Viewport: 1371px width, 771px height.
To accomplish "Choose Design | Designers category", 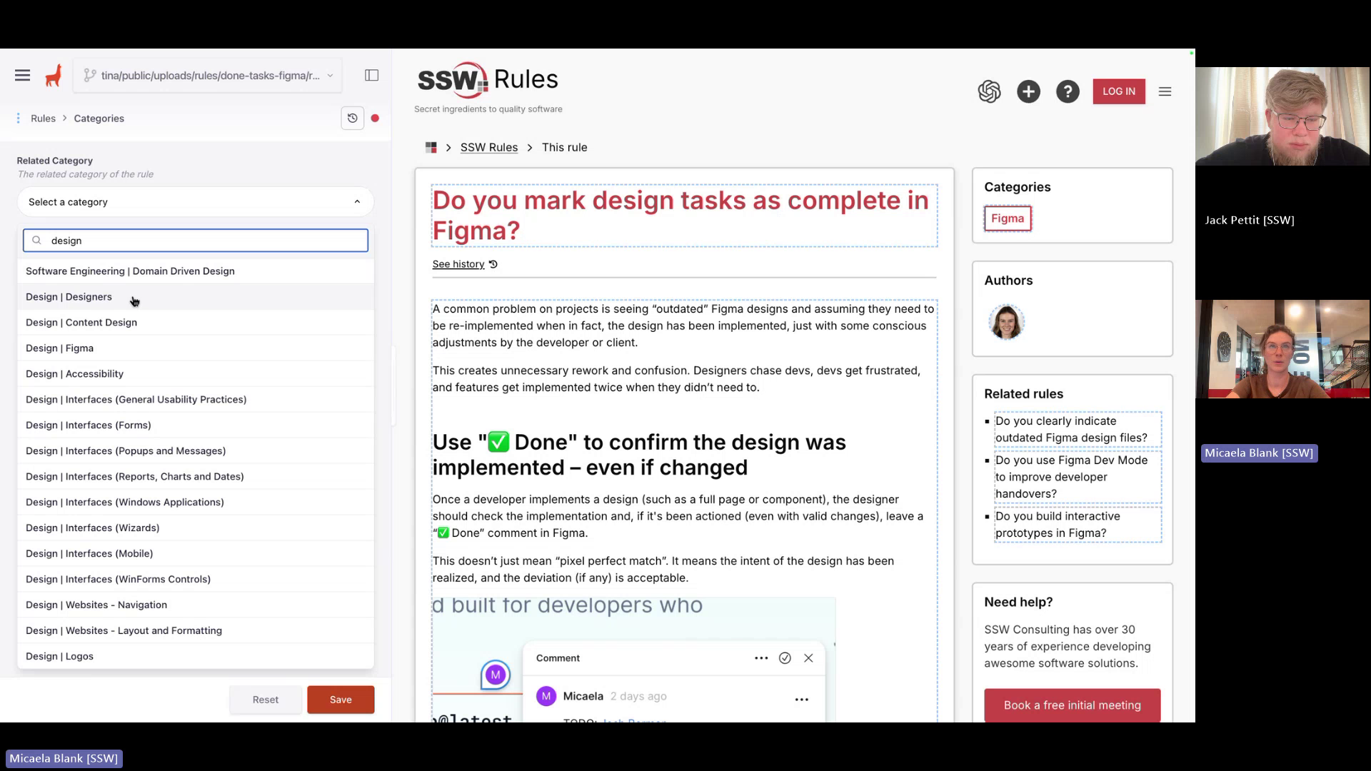I will coord(195,297).
